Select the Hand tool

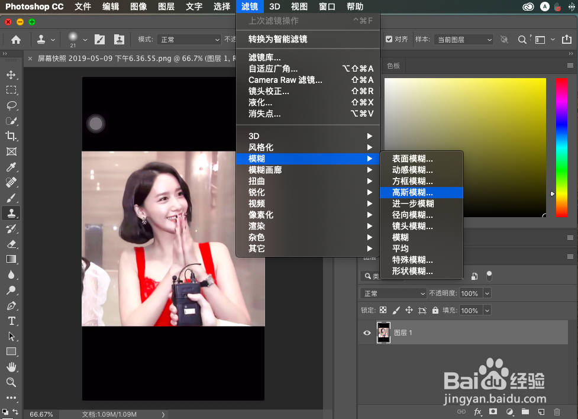point(11,367)
